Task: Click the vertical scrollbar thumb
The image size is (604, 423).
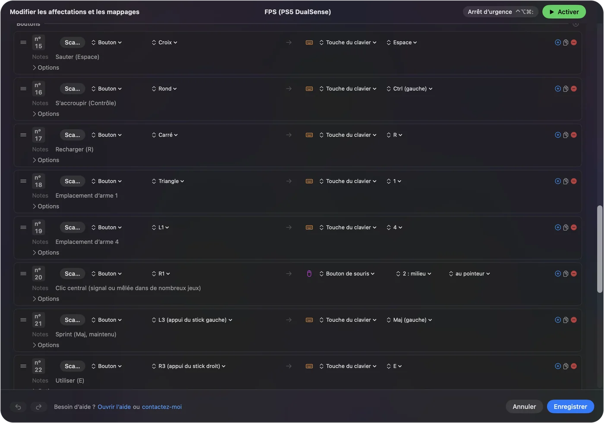Action: coord(600,249)
